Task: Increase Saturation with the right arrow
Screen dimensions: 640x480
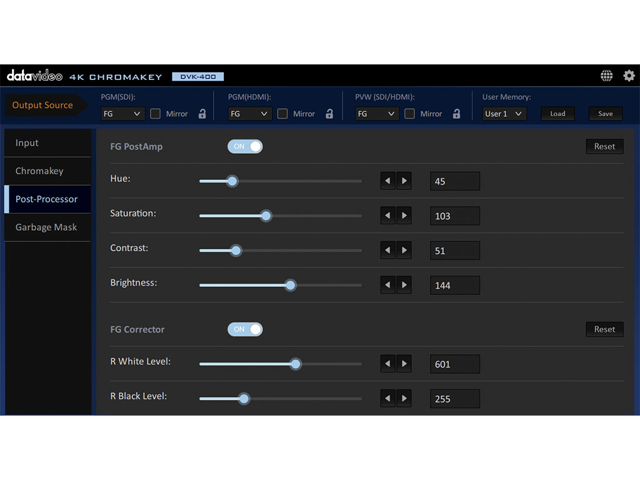Action: [x=404, y=216]
